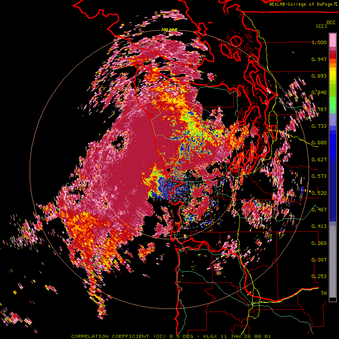Viewport: 339px width, 339px height.
Task: Pick the bright green color bar segment
Action: pos(333,103)
